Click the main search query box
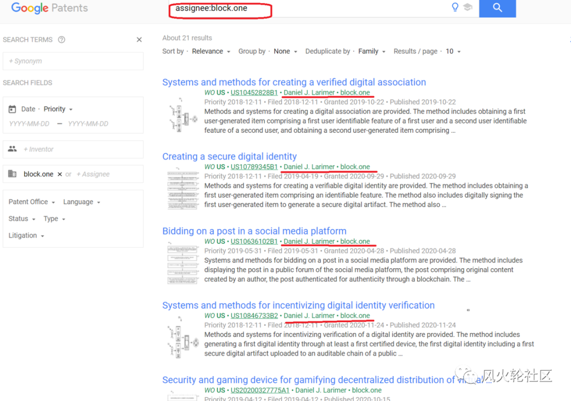 point(307,8)
